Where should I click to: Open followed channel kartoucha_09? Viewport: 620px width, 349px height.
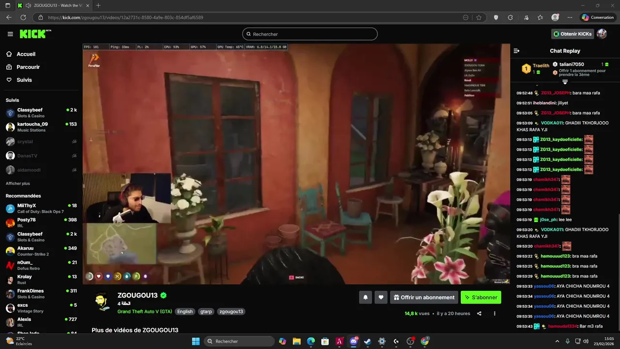(41, 127)
